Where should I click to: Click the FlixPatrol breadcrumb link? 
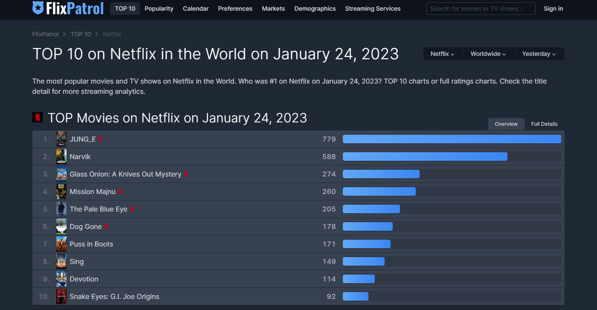click(46, 34)
